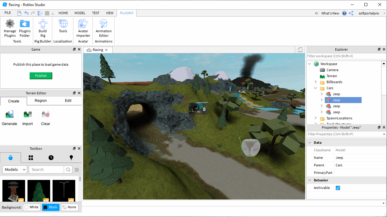The width and height of the screenshot is (387, 217).
Task: Expand the Billboards folder
Action: tap(316, 82)
